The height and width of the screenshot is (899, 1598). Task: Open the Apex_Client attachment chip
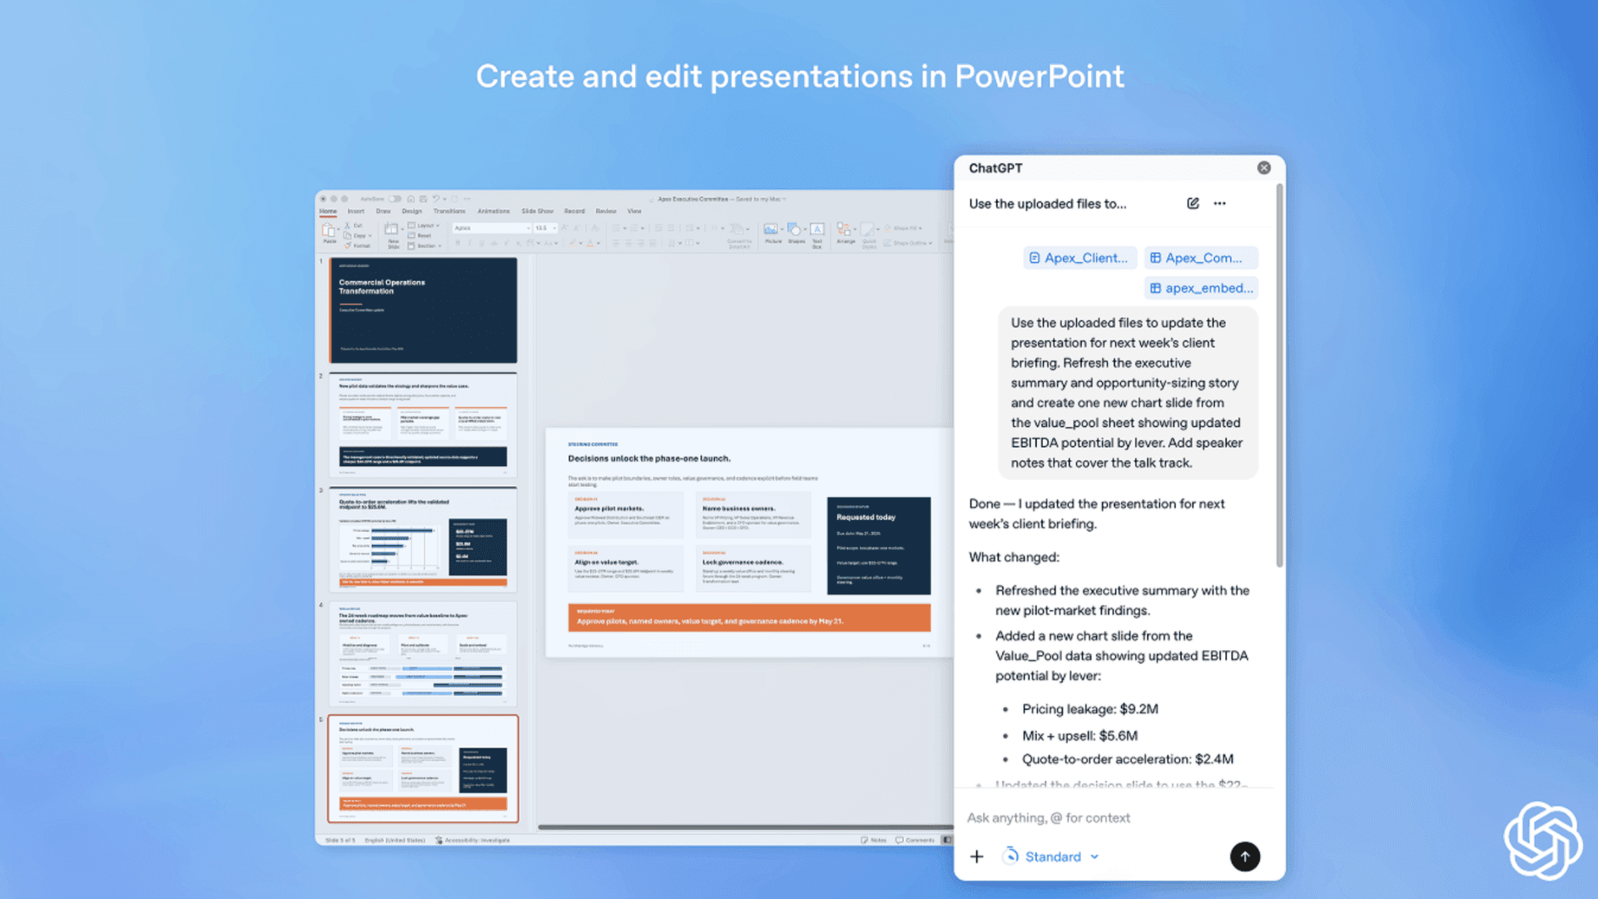1079,258
